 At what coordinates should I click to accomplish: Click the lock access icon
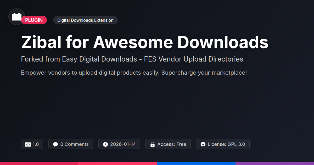click(x=153, y=144)
